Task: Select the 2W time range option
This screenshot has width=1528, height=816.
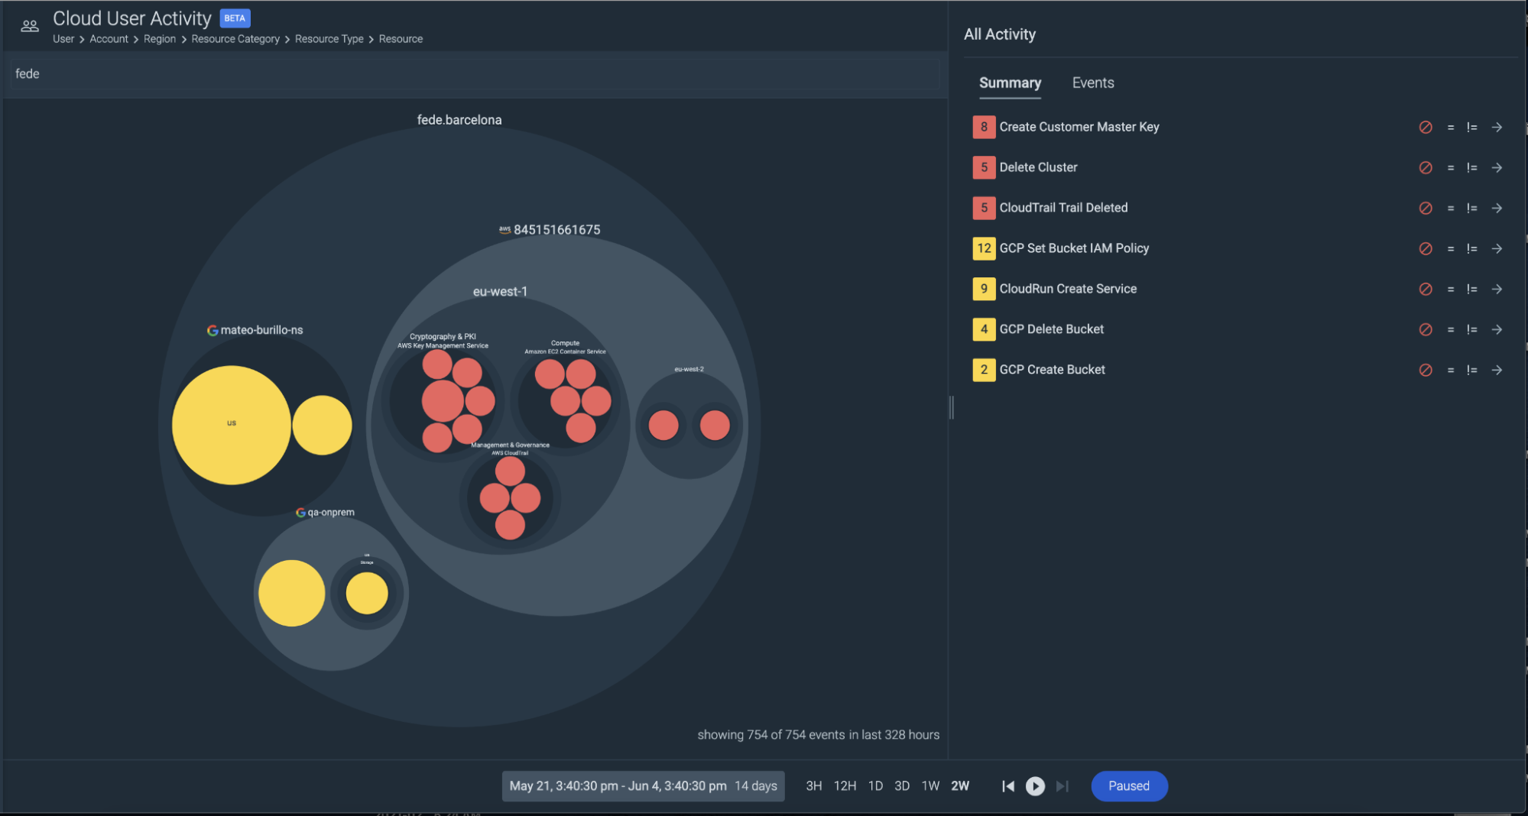Action: 959,786
